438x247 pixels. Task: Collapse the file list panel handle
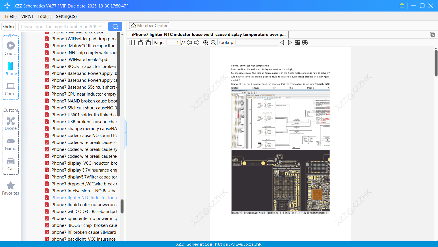coord(125,133)
